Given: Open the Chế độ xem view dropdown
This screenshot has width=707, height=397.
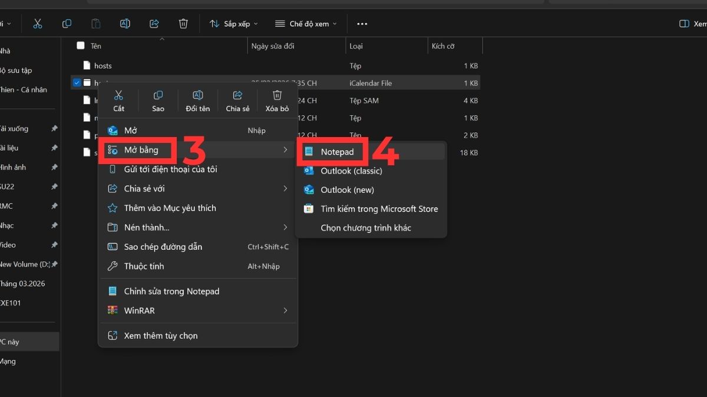Looking at the screenshot, I should (x=305, y=24).
